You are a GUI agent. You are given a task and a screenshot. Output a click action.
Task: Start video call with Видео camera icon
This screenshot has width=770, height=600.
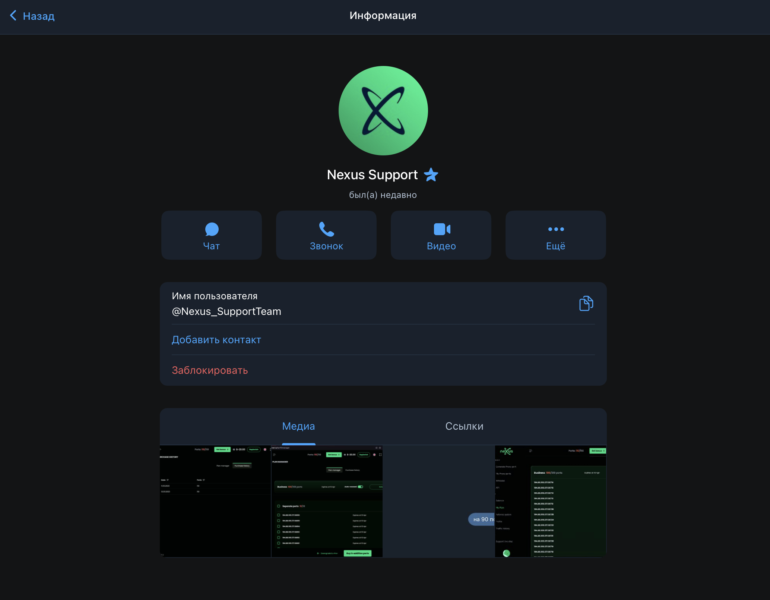coord(442,229)
